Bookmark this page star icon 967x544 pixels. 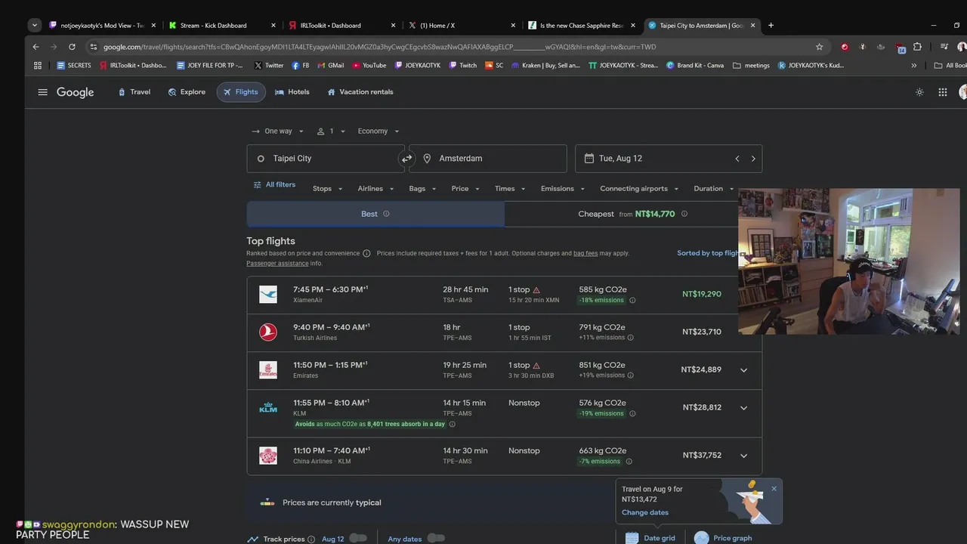pyautogui.click(x=819, y=47)
